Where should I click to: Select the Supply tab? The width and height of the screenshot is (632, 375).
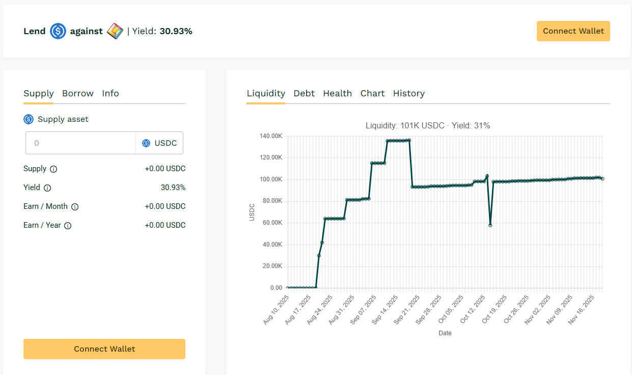39,93
